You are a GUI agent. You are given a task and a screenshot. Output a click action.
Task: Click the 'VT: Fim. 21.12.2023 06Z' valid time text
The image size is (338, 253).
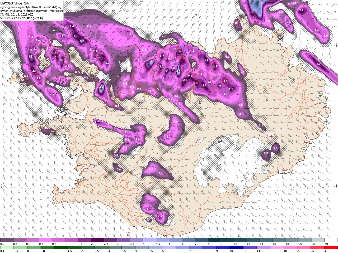[16, 18]
